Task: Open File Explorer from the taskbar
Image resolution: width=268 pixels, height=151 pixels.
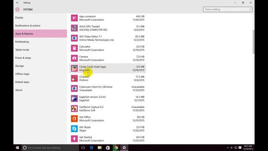Action: point(100,148)
